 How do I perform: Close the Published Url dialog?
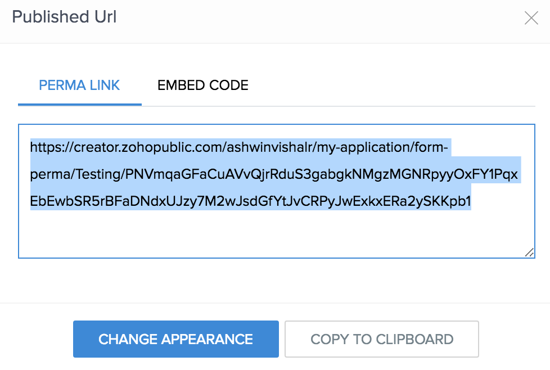531,18
